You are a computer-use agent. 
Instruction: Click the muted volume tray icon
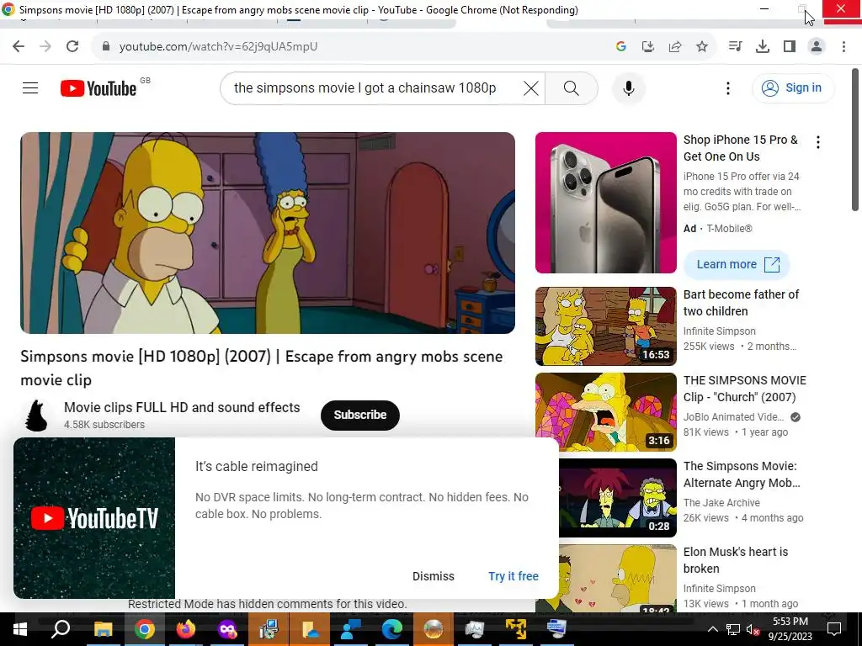(752, 629)
